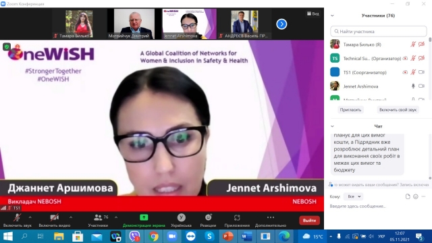Open TeamViewer from taskbar
This screenshot has width=432, height=243.
(190, 236)
